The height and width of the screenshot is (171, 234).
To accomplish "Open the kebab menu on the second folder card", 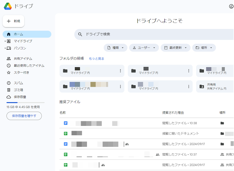I will tap(189, 71).
